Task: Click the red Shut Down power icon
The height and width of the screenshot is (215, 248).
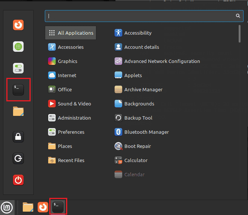Action: click(x=18, y=180)
